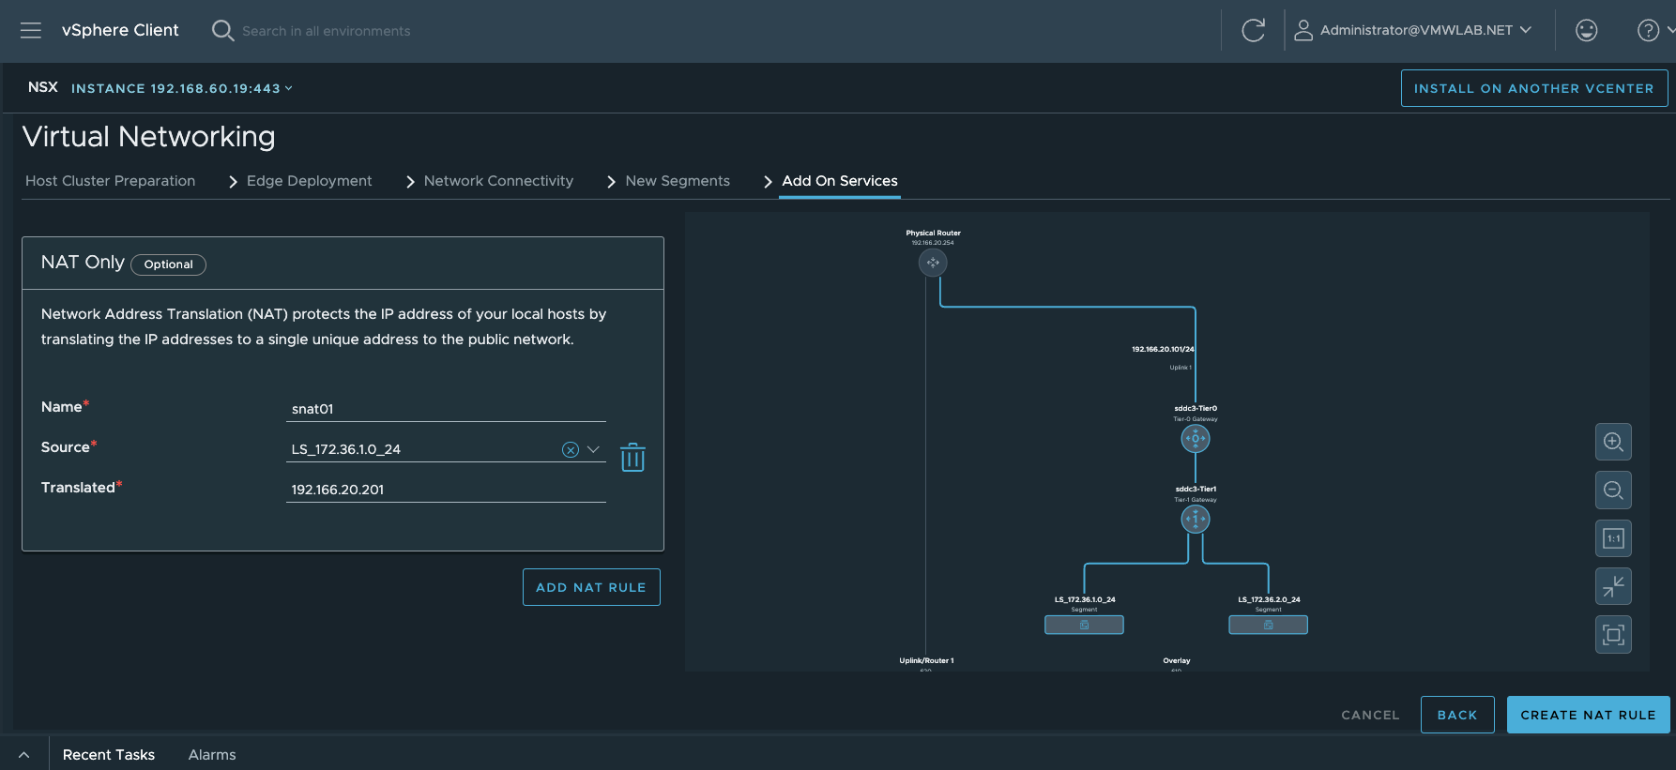Click the Virtual Networking page heading
Screen dimensions: 1676x770
pyautogui.click(x=148, y=137)
